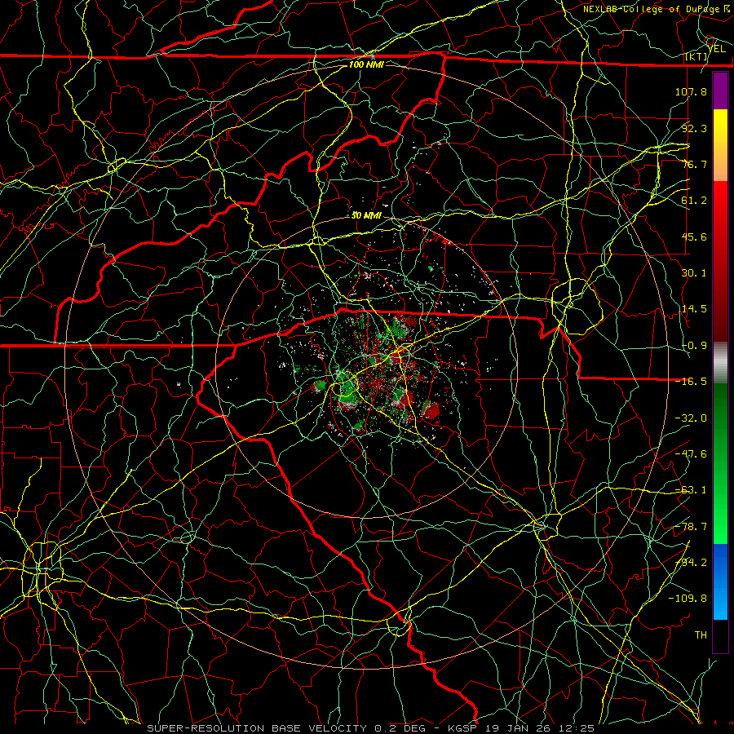734x734 pixels.
Task: Click the "TH" legend label
Action: pyautogui.click(x=701, y=635)
